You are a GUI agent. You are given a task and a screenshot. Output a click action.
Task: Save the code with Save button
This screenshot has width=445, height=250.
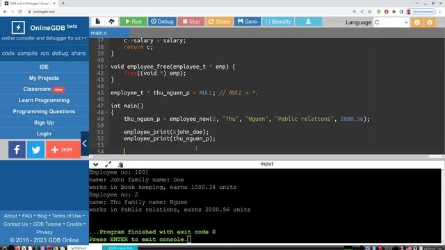248,22
